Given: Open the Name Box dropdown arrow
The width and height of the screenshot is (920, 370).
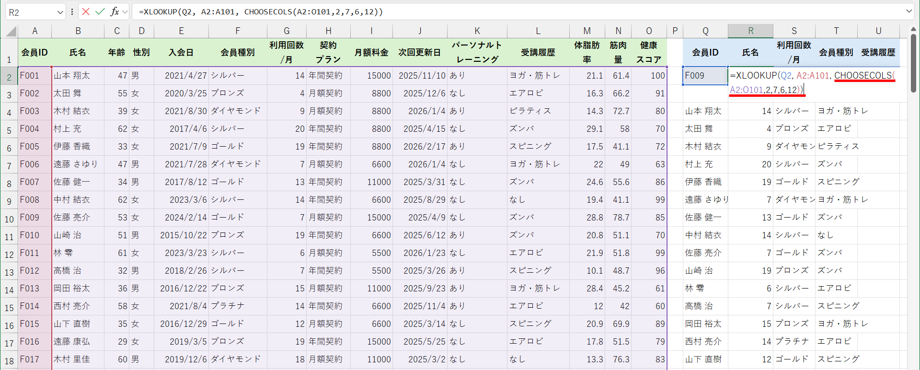Looking at the screenshot, I should pos(60,12).
